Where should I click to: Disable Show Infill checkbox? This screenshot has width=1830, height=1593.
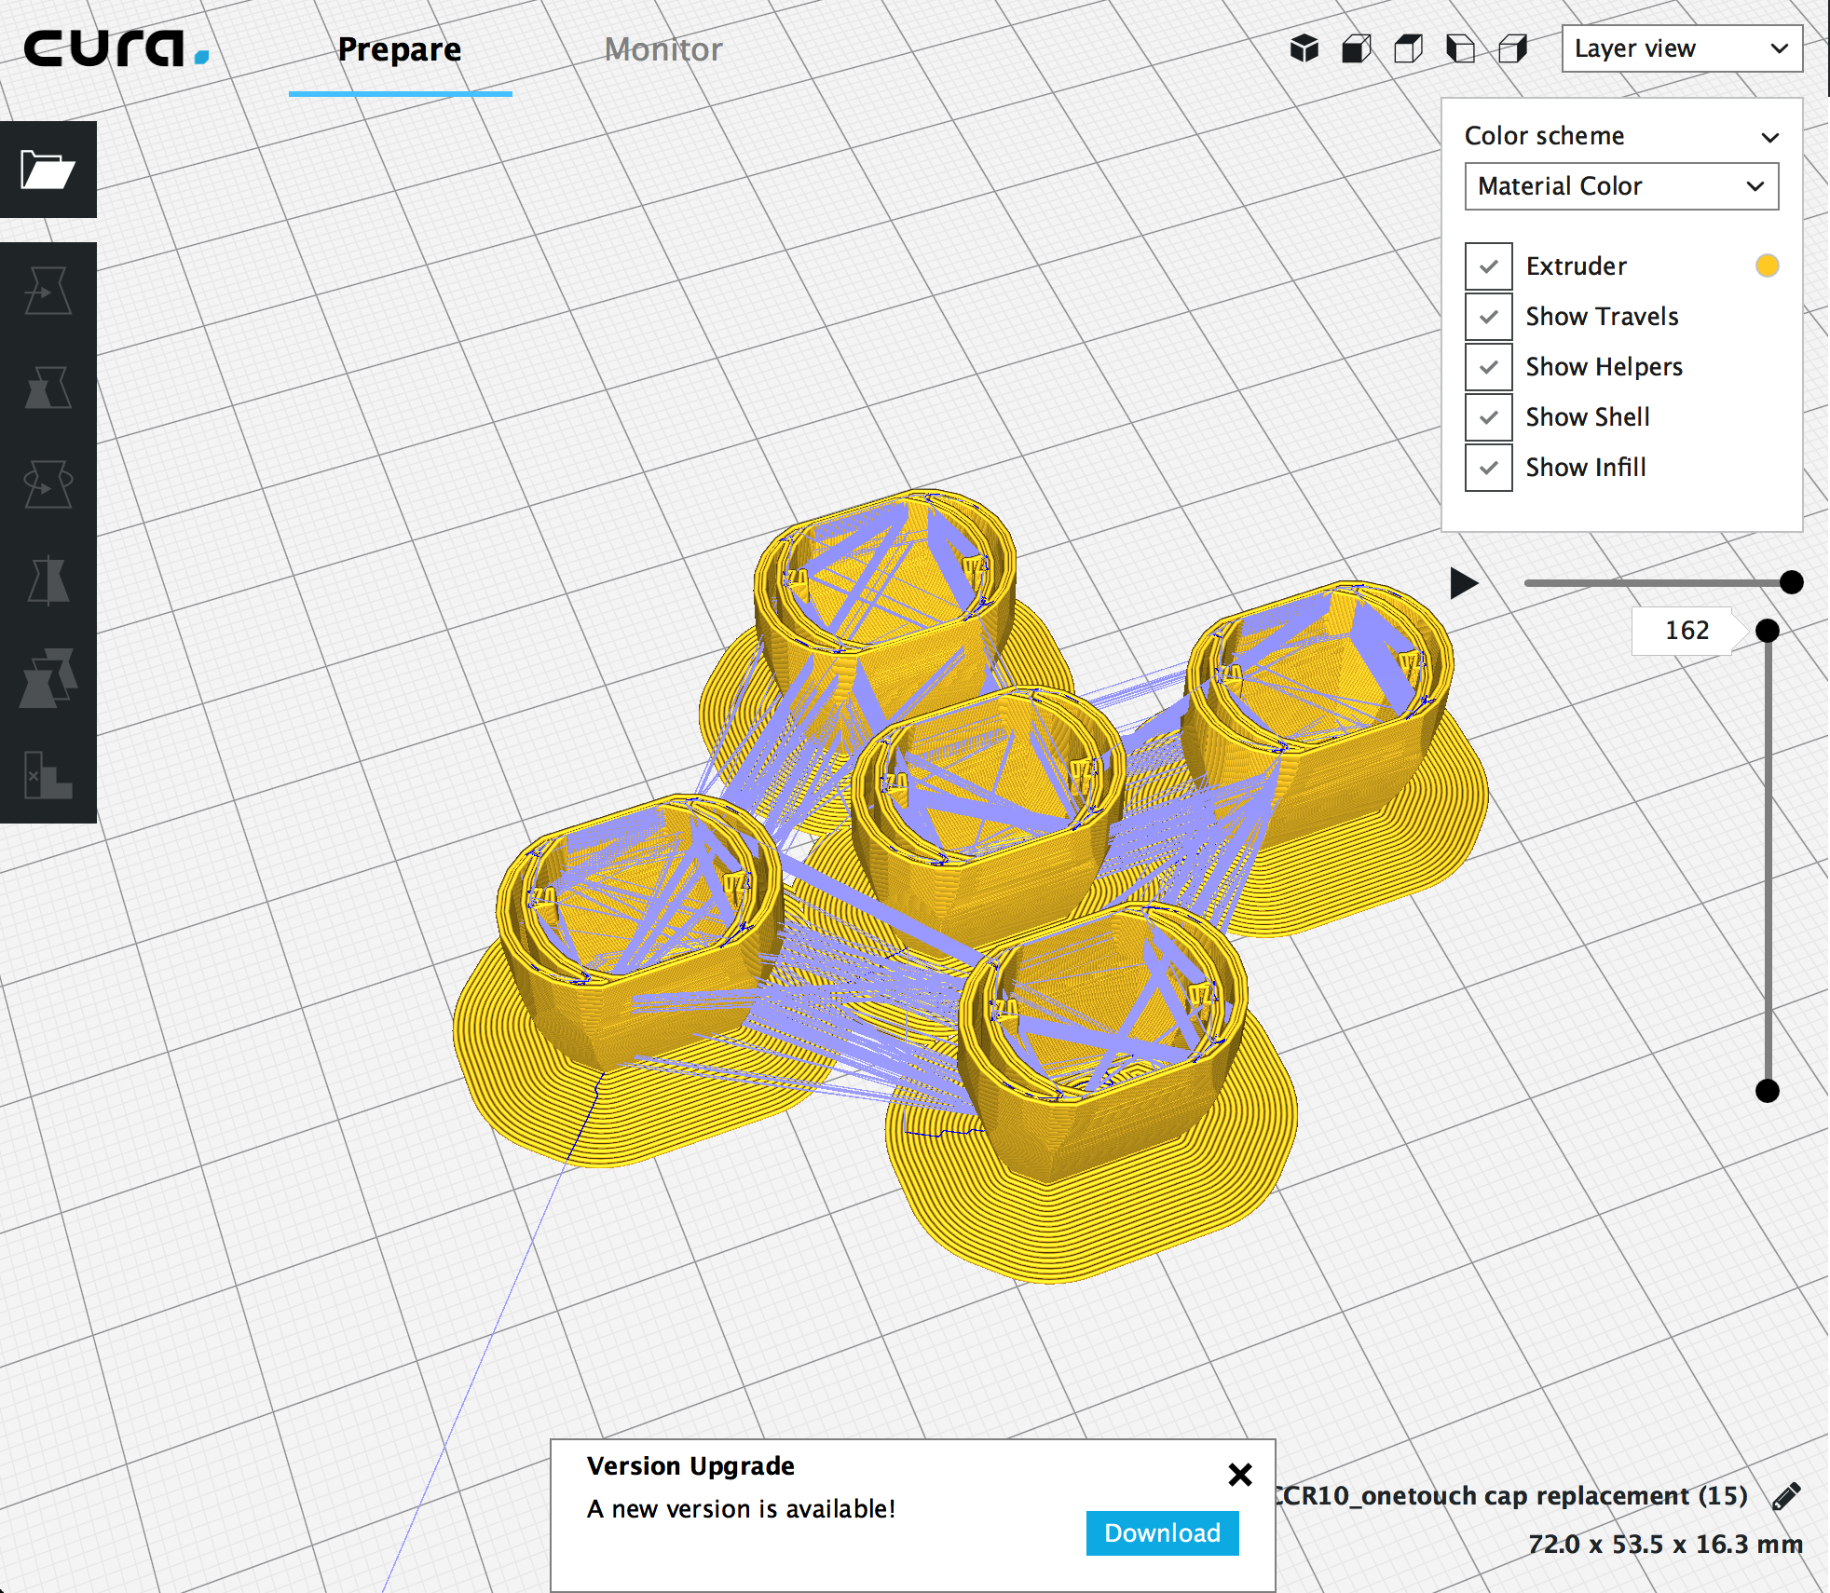[x=1488, y=468]
